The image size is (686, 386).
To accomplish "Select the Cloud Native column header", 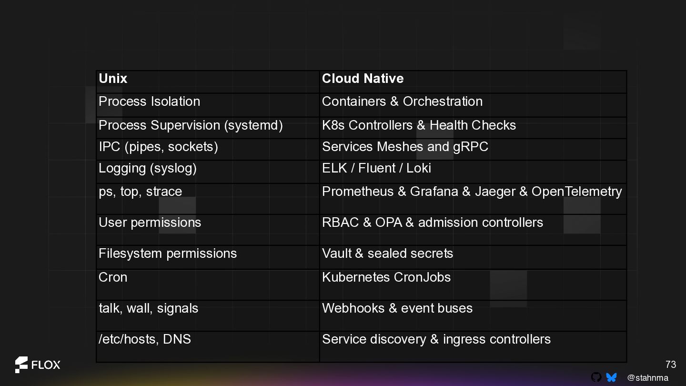I will click(x=473, y=81).
